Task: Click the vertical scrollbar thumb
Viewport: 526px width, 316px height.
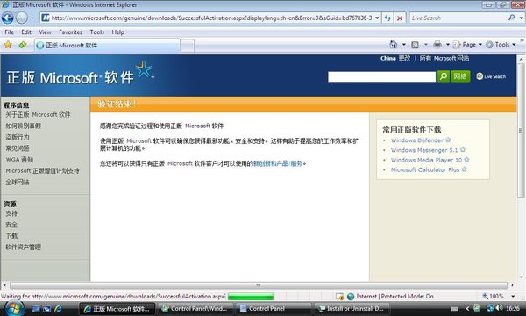Action: [x=521, y=131]
